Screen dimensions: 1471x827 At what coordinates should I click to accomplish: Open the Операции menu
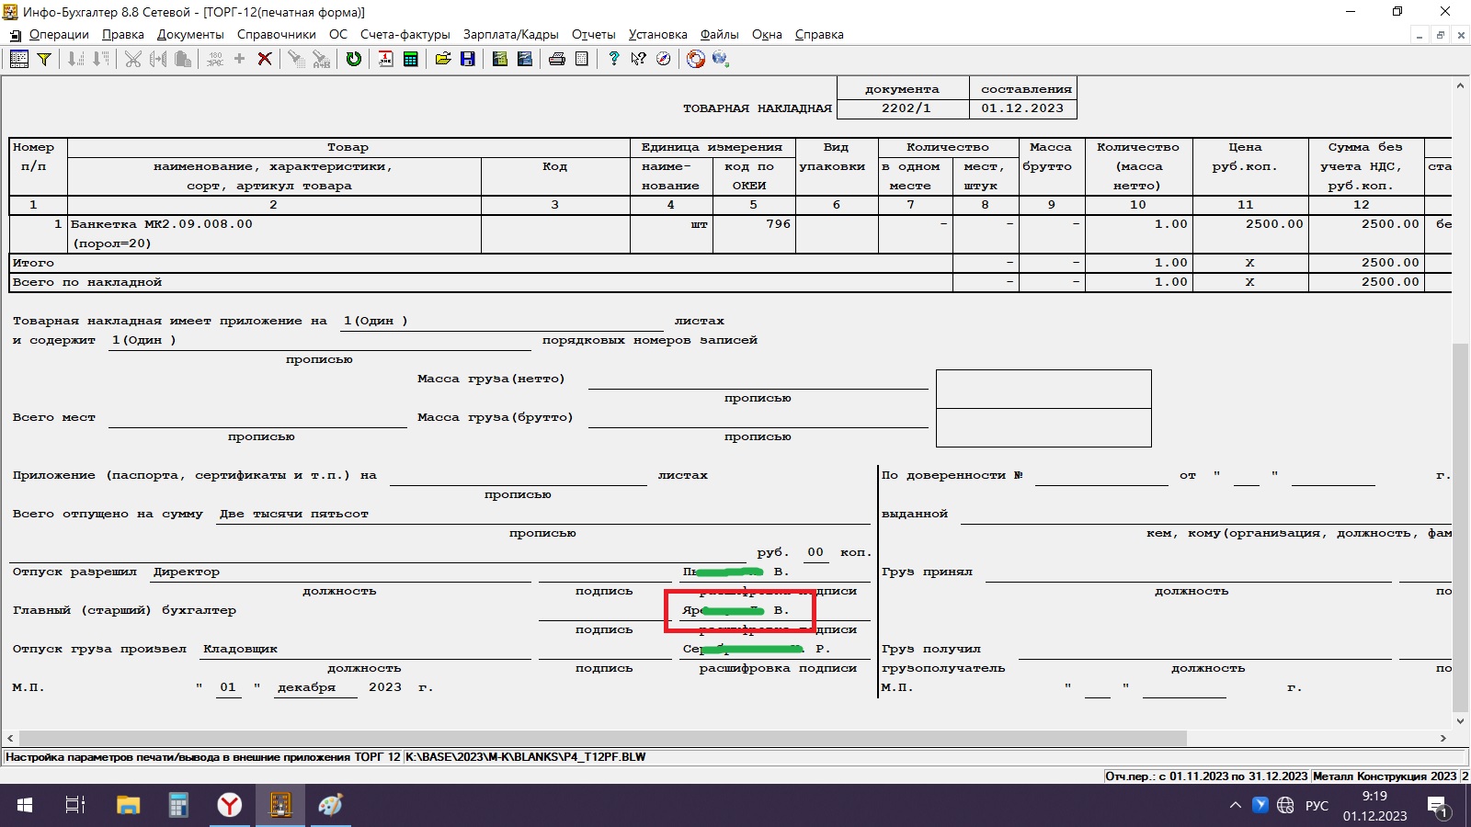click(x=59, y=35)
